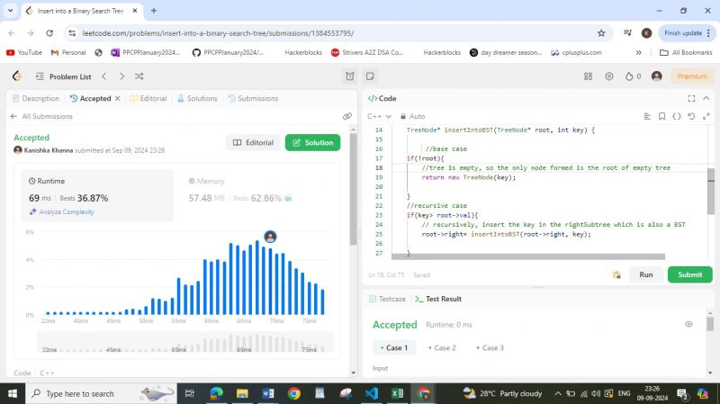The width and height of the screenshot is (720, 404).
Task: Open the Testcase tab
Action: coord(386,299)
